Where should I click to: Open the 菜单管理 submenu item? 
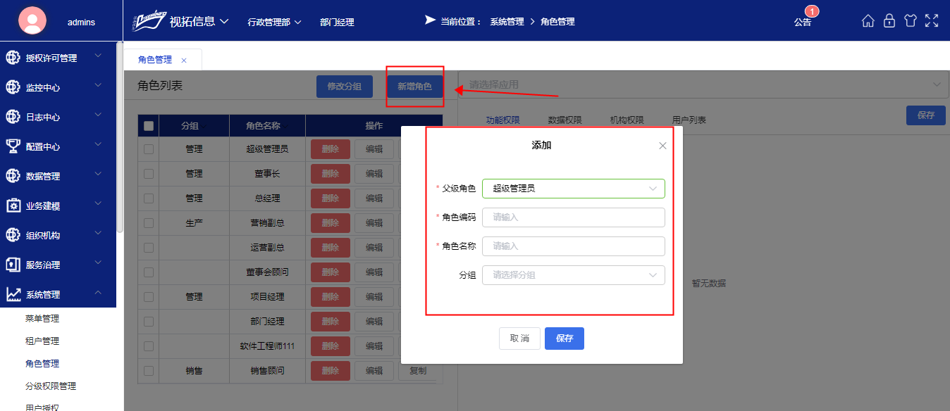click(x=42, y=318)
